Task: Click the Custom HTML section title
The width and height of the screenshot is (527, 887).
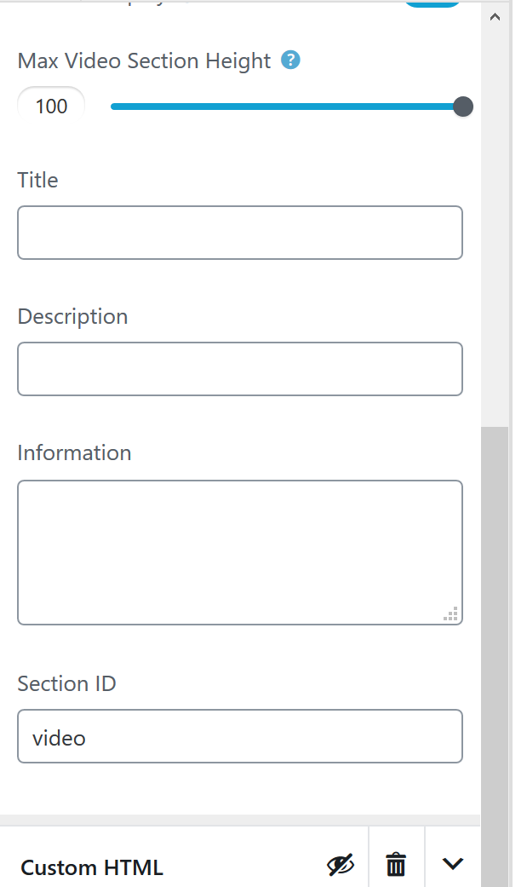Action: tap(92, 867)
